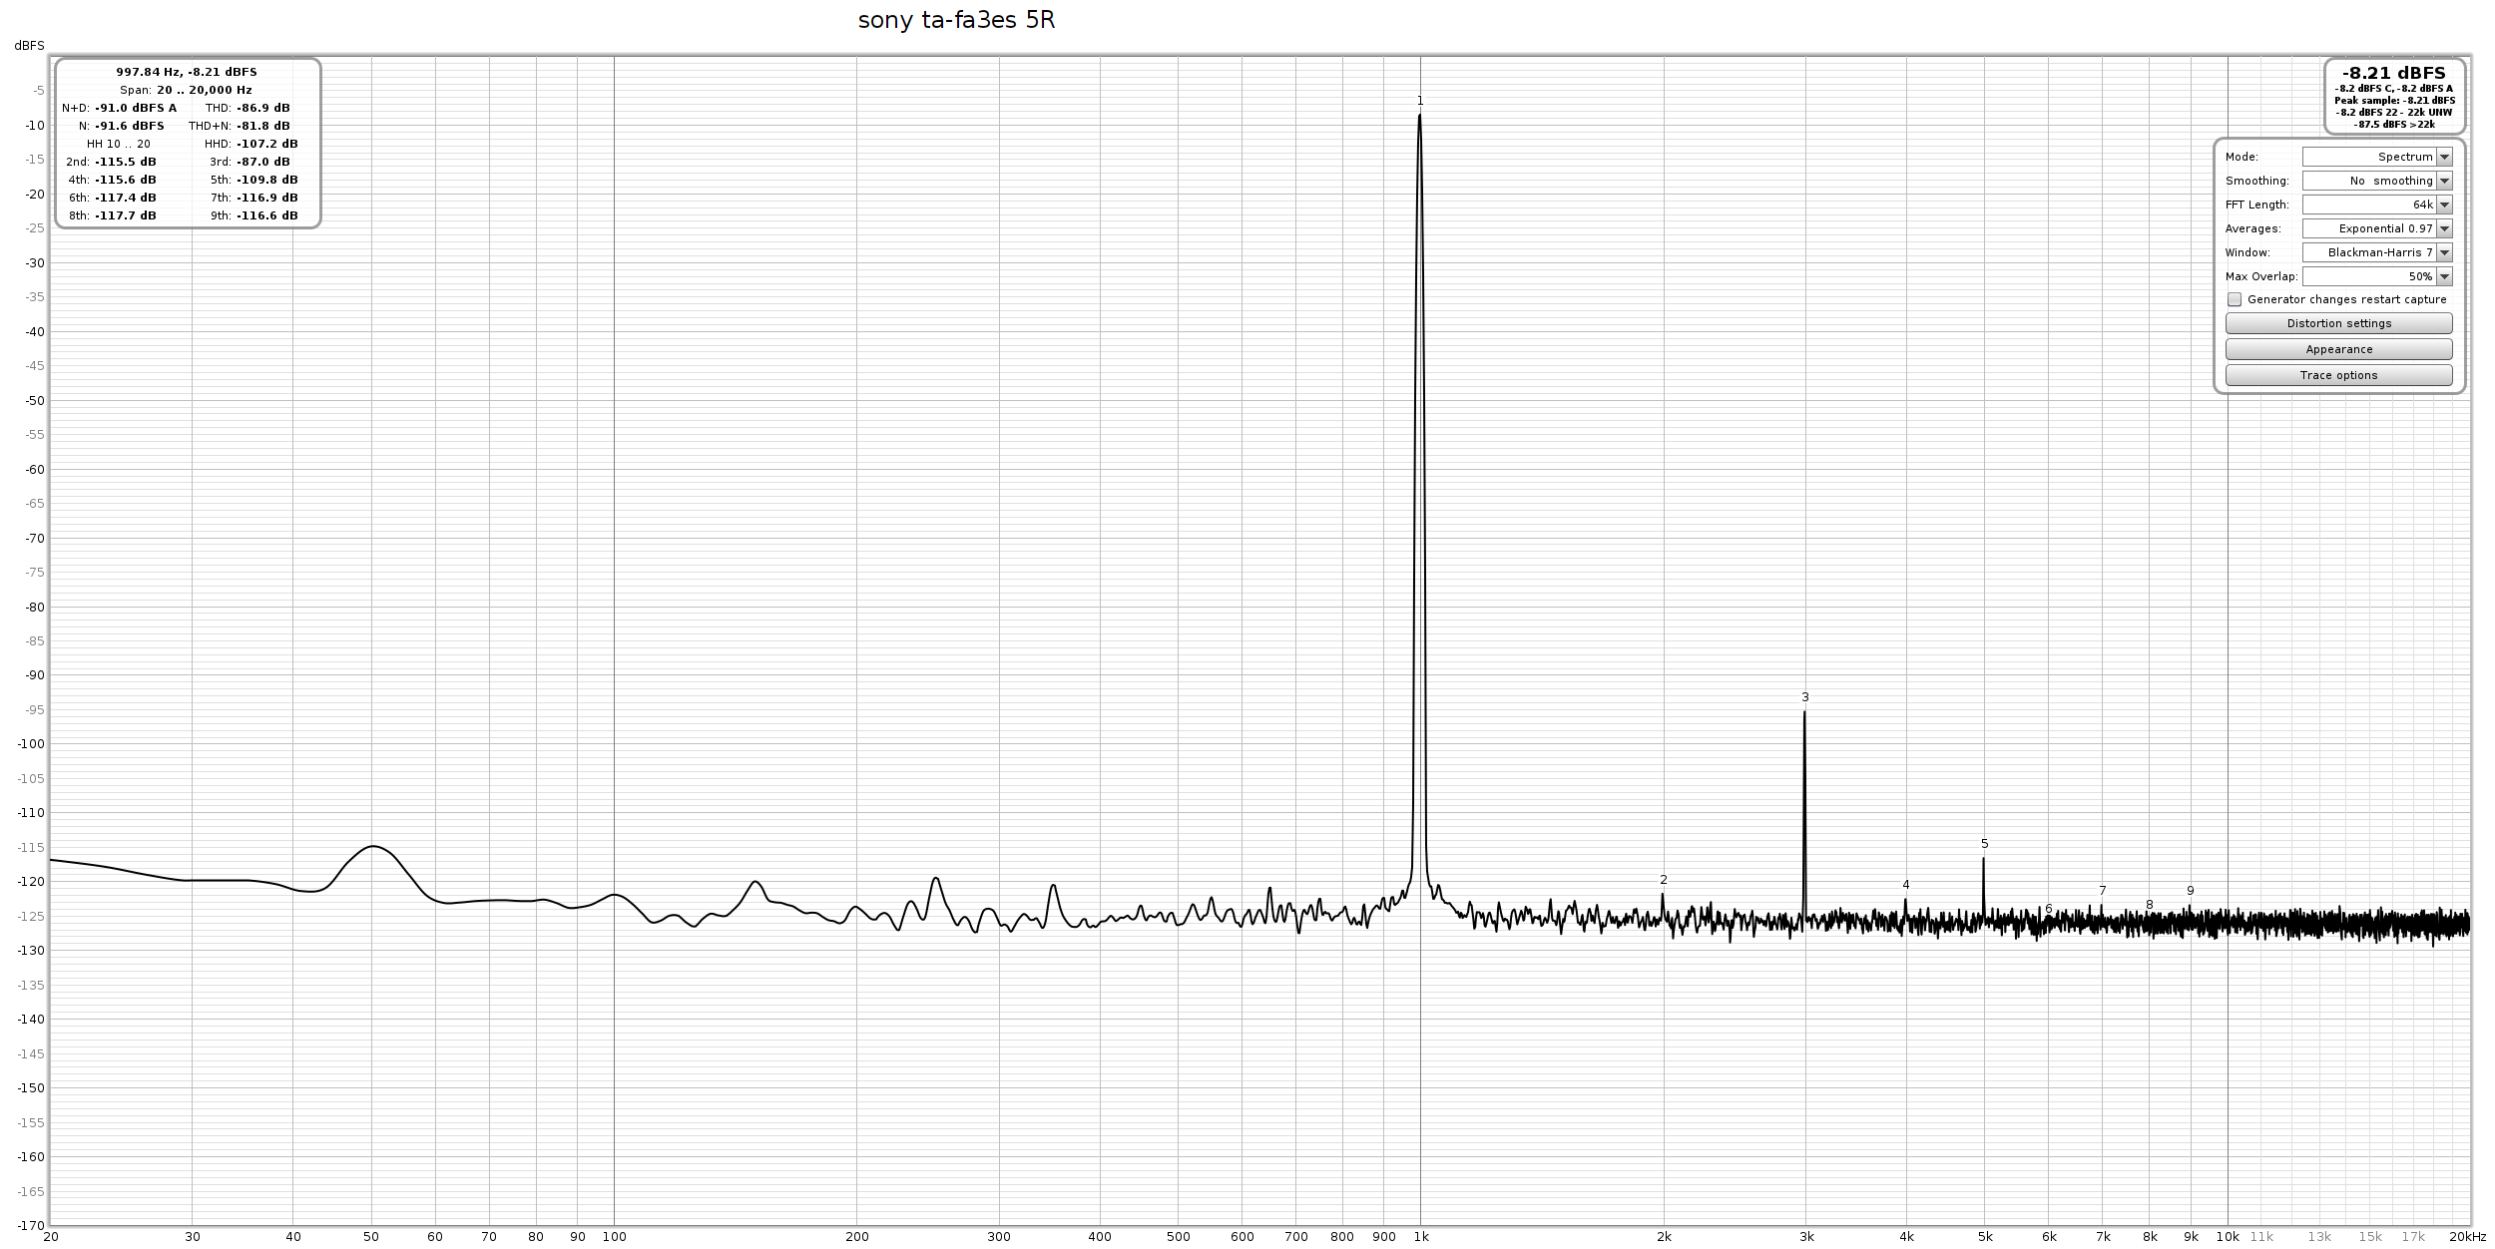Click the Distortion settings button

[2338, 323]
